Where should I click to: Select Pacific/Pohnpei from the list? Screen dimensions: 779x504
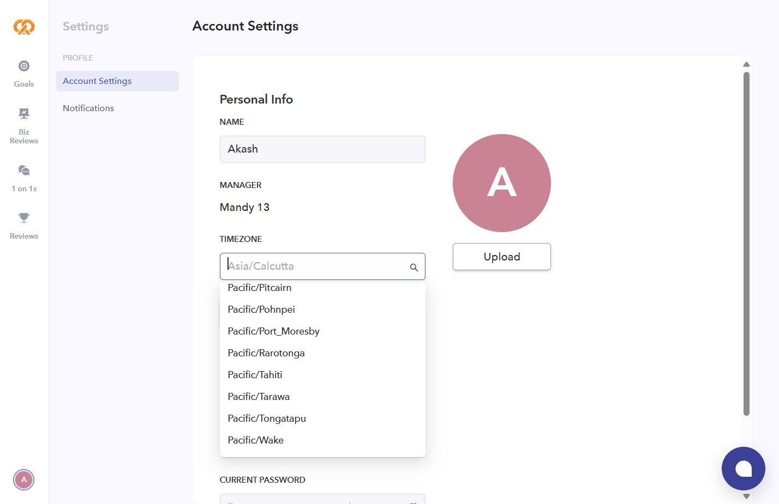click(261, 309)
